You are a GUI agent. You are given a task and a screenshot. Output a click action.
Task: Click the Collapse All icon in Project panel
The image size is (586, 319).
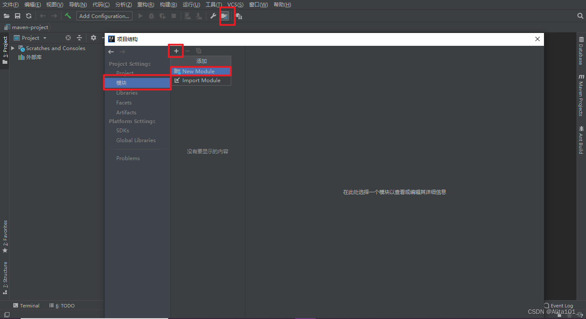[x=79, y=38]
